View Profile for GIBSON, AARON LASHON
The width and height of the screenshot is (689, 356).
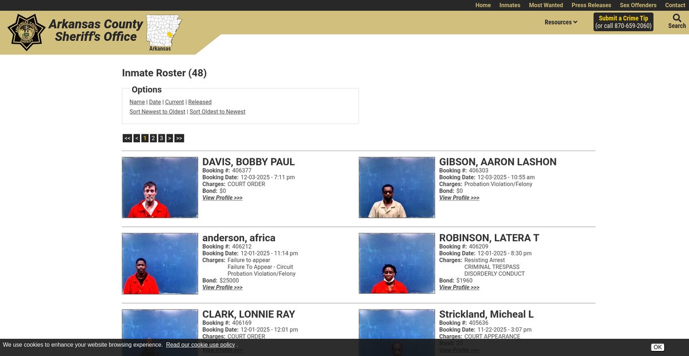point(459,198)
